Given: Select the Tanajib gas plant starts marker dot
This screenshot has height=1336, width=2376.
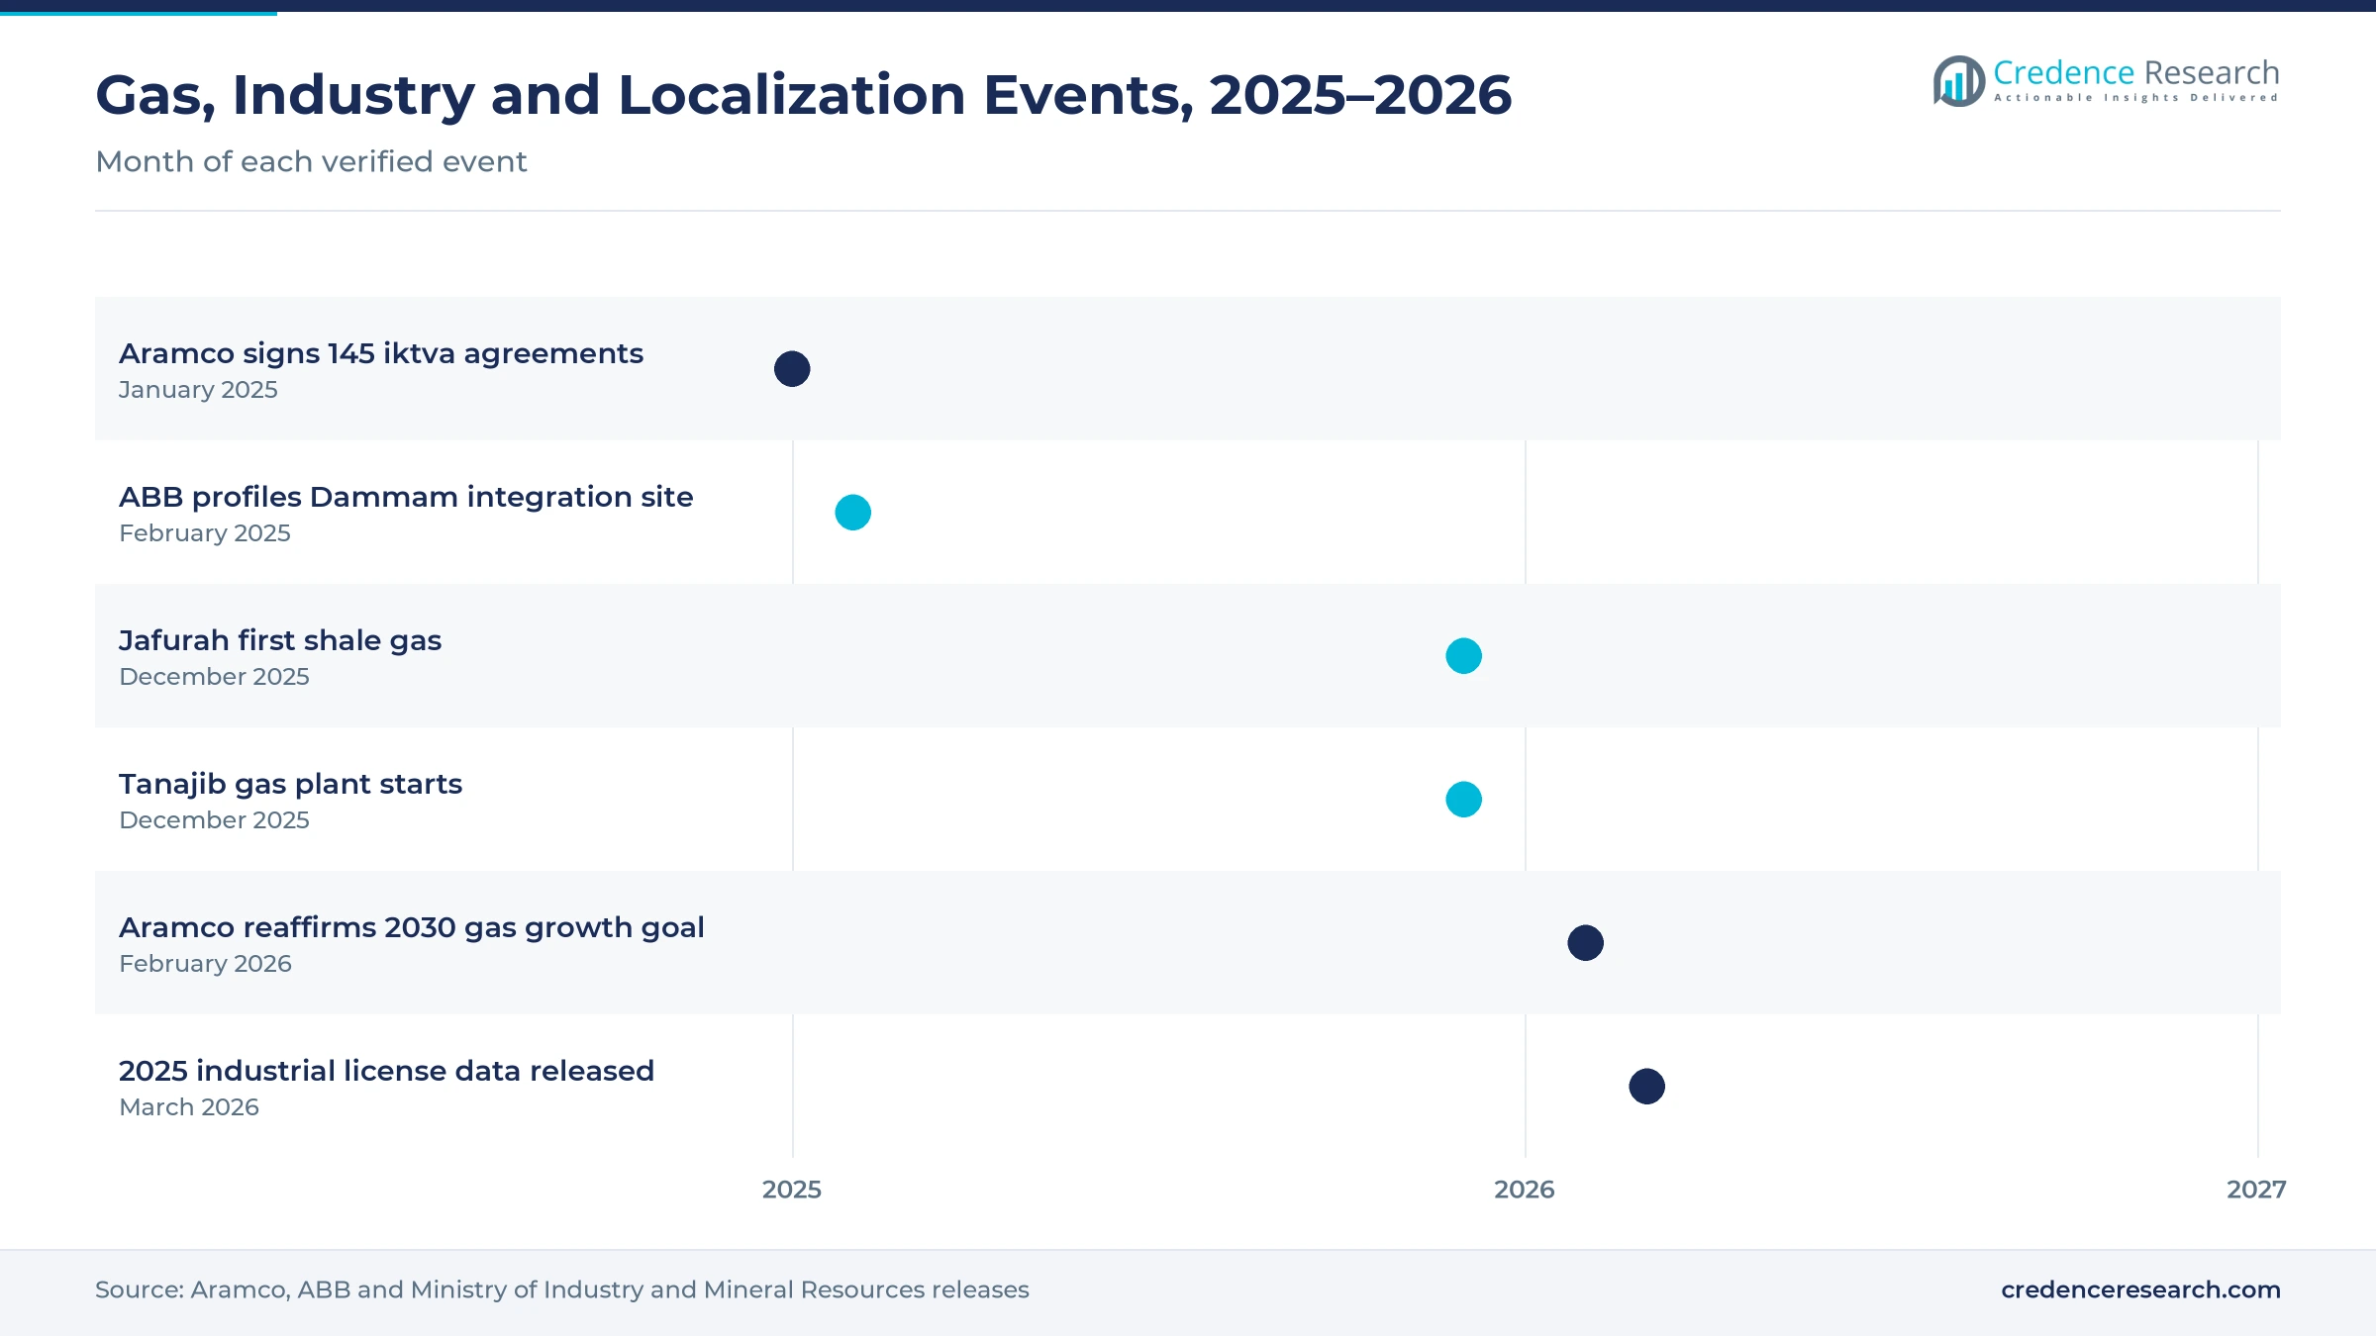Looking at the screenshot, I should (x=1463, y=800).
